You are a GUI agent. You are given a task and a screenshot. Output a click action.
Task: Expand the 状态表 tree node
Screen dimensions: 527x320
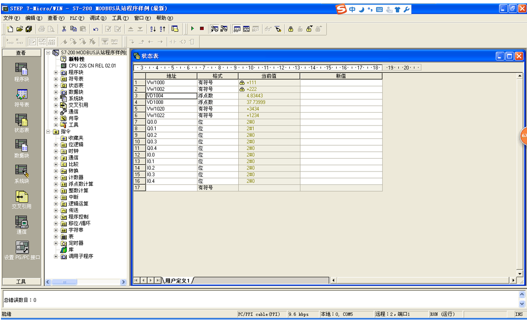56,85
